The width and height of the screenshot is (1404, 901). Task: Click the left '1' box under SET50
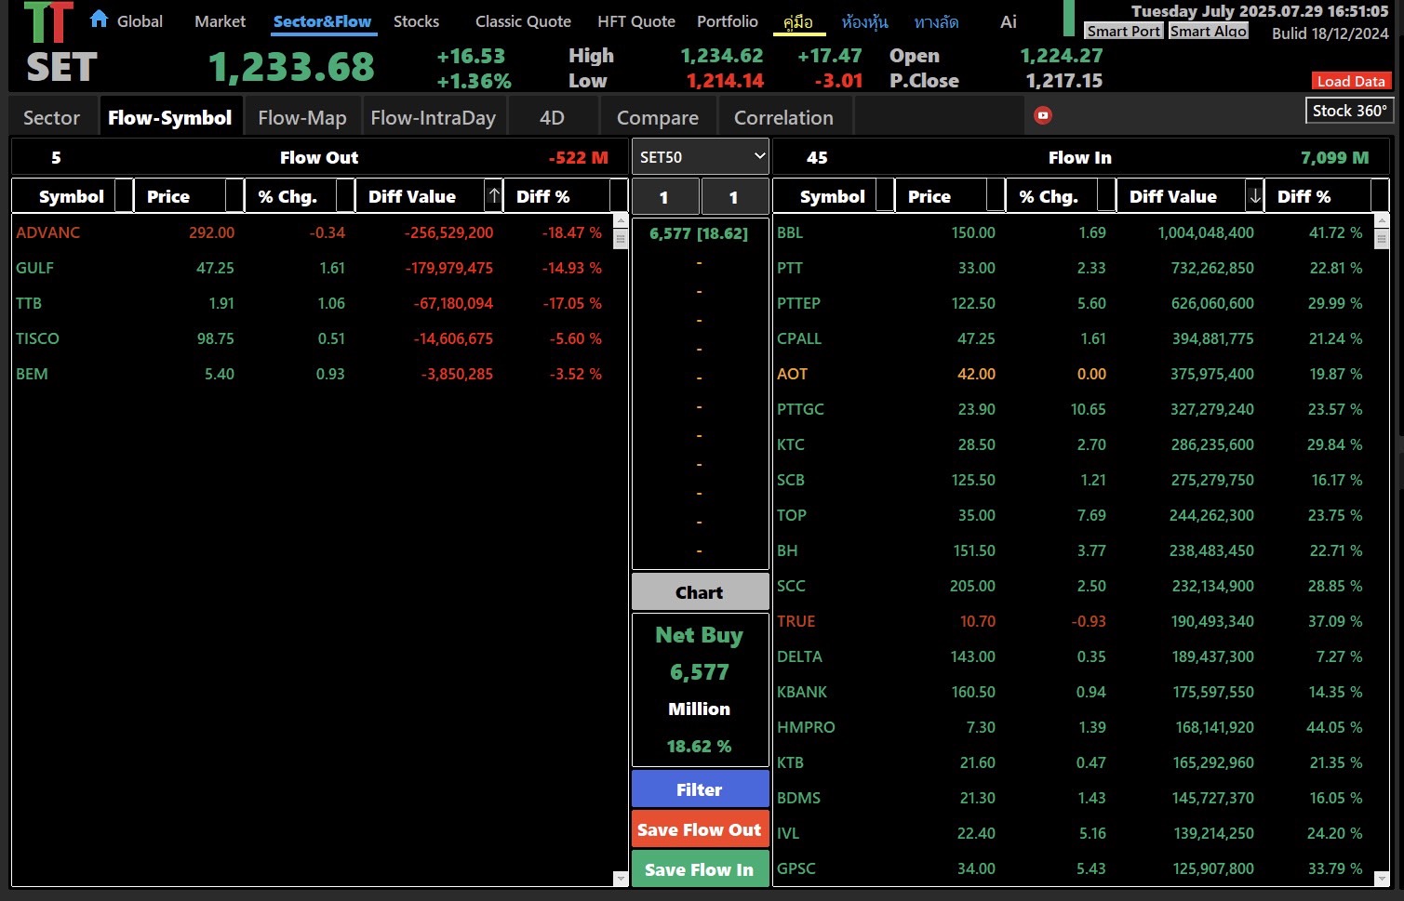(664, 197)
